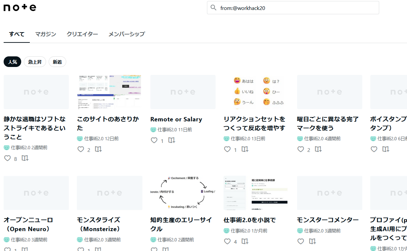Like the 静かな退職はソフトなストライキ article
This screenshot has width=407, height=251.
(x=8, y=158)
